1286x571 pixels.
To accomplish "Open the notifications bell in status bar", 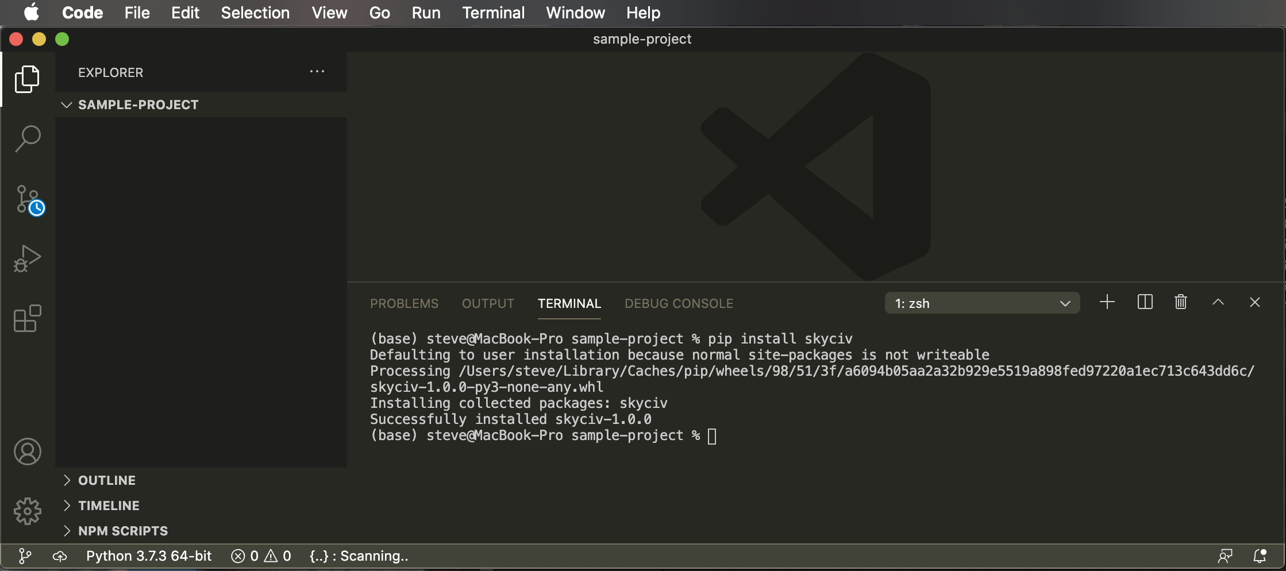I will coord(1260,556).
